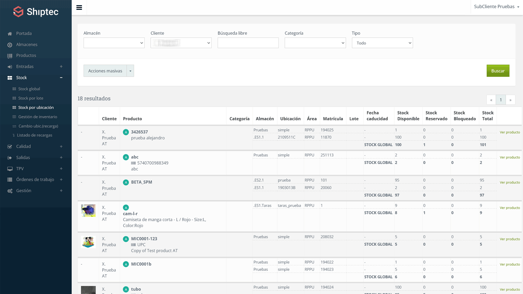Select Stock global menu item
Viewport: 523px width, 294px height.
click(x=29, y=89)
